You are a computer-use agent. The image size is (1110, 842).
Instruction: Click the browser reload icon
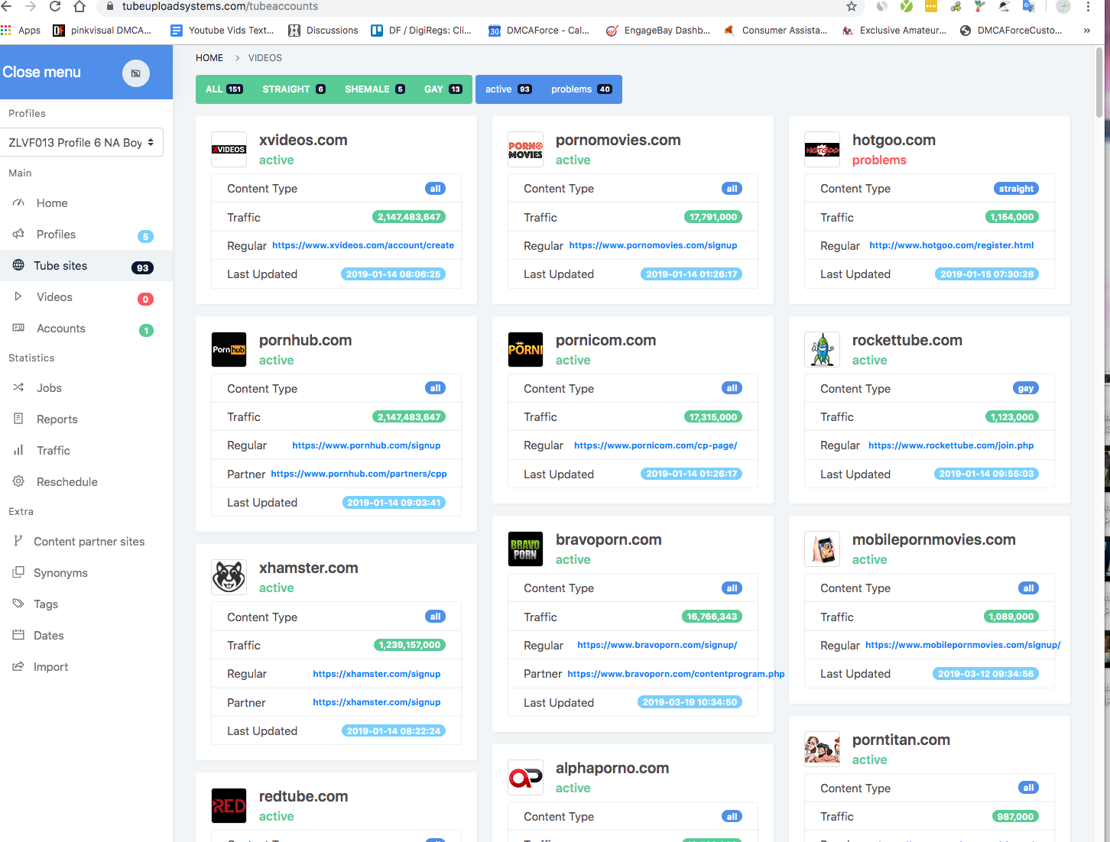[x=55, y=6]
